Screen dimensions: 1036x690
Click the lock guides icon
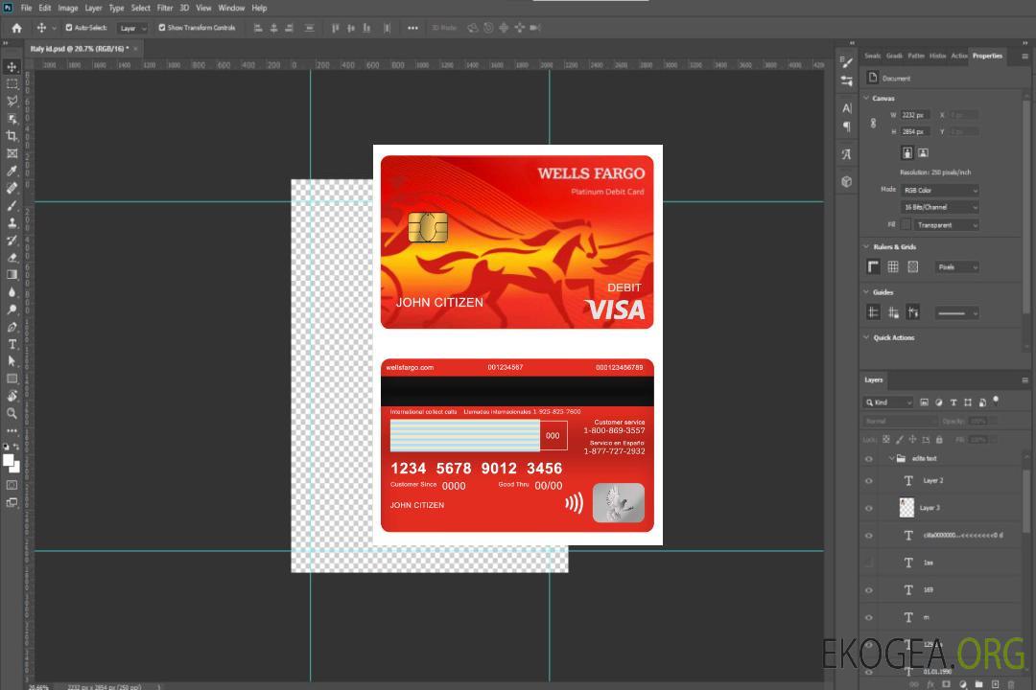[893, 312]
